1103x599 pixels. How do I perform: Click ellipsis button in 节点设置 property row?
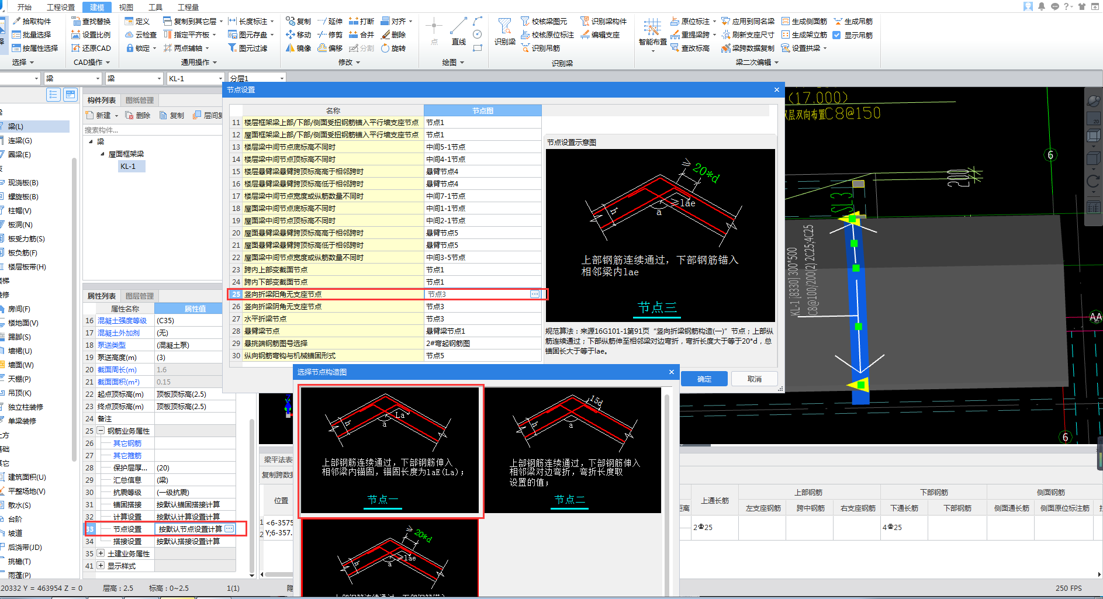coord(229,529)
